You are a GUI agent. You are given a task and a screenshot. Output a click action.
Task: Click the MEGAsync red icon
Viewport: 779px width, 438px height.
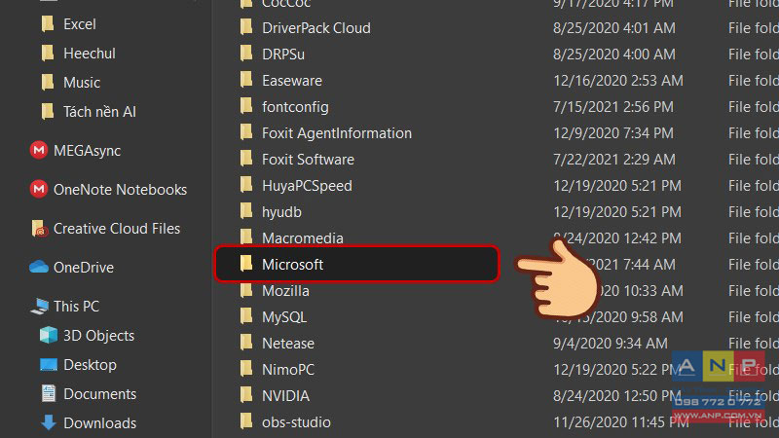click(x=39, y=150)
